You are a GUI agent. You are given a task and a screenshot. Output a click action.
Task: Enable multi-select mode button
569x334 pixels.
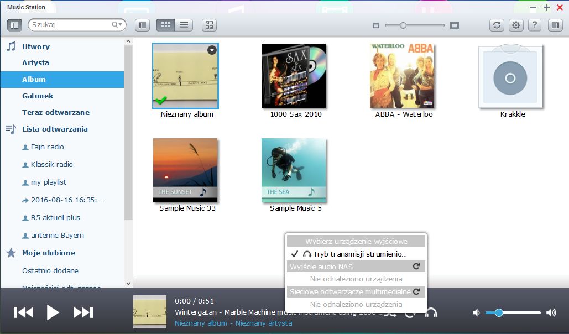coord(209,25)
